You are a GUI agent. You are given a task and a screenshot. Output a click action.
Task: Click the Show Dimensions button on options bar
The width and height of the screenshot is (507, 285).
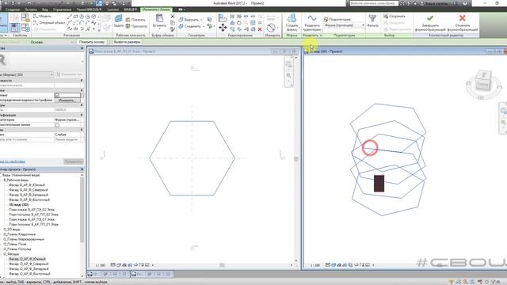coord(127,42)
